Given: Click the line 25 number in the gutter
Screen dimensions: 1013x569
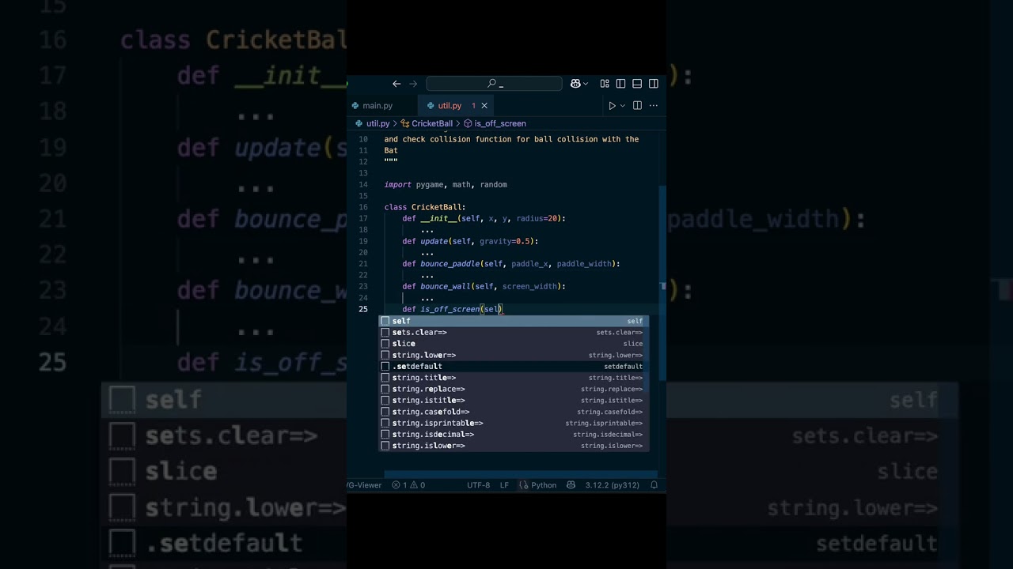Looking at the screenshot, I should coord(363,309).
